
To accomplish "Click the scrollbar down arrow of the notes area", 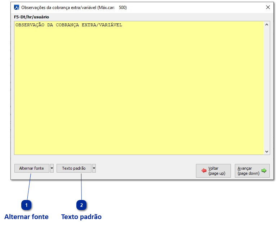I will (x=267, y=152).
